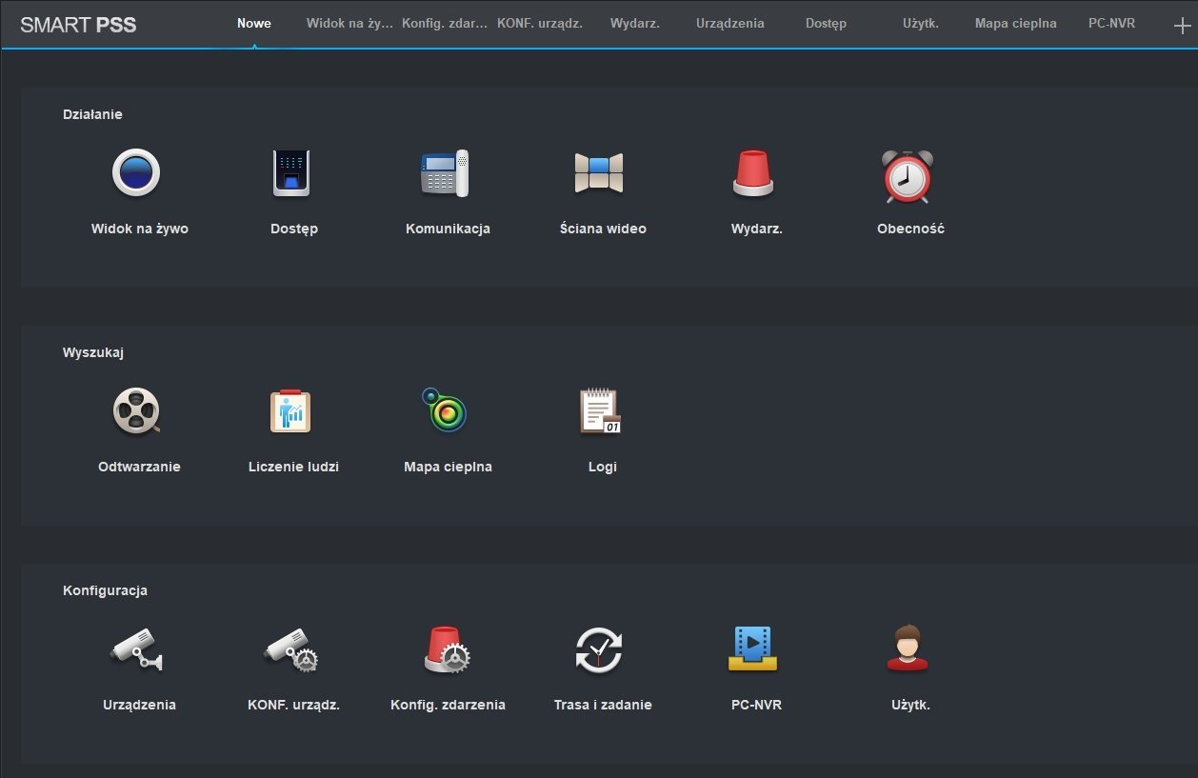Click the Trasa i zadanie label text
This screenshot has width=1198, height=778.
603,705
